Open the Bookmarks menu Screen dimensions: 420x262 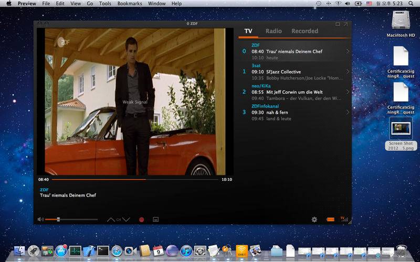pos(130,4)
